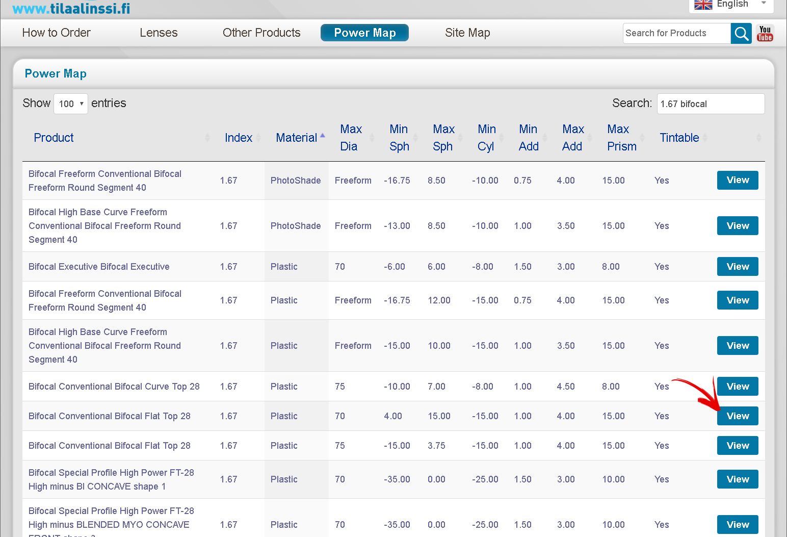Open the Lenses menu
This screenshot has height=537, width=787.
[x=159, y=33]
